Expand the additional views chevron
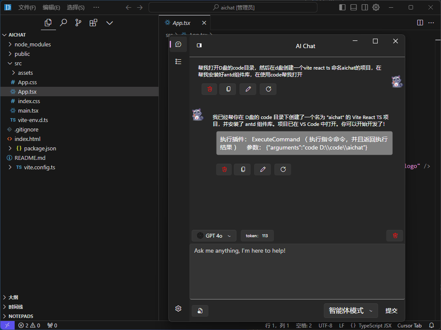 click(x=109, y=23)
